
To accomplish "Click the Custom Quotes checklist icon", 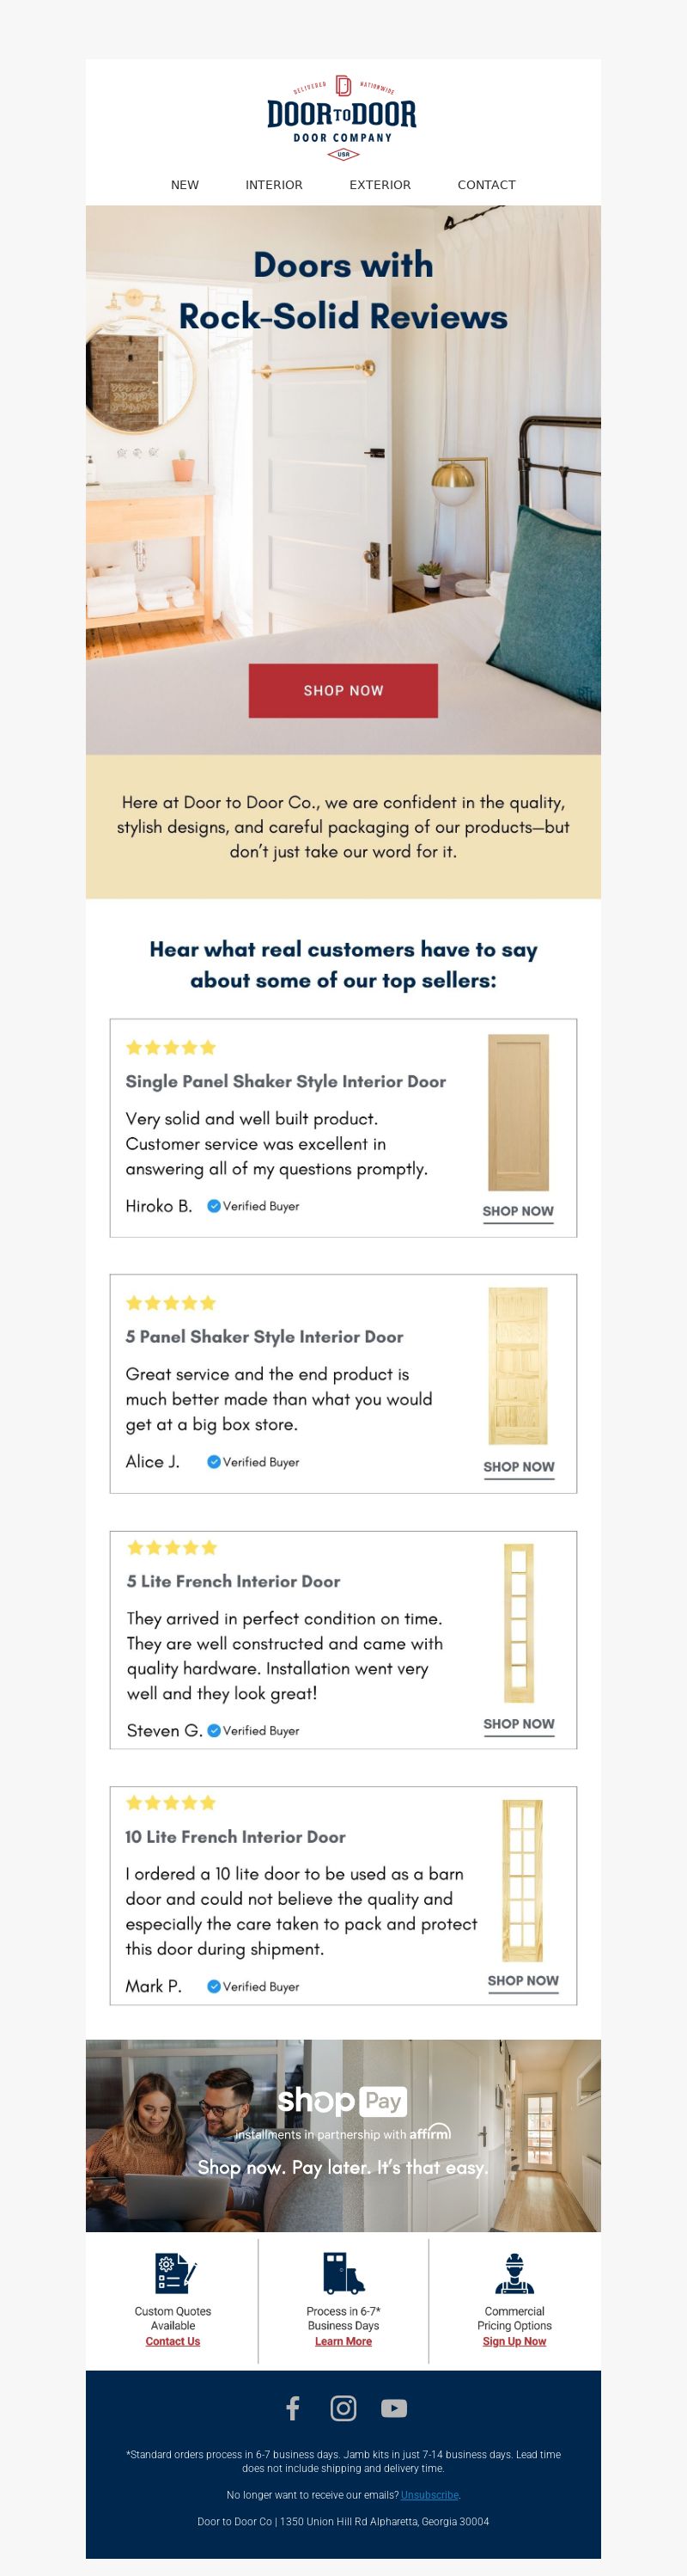I will tap(174, 2273).
